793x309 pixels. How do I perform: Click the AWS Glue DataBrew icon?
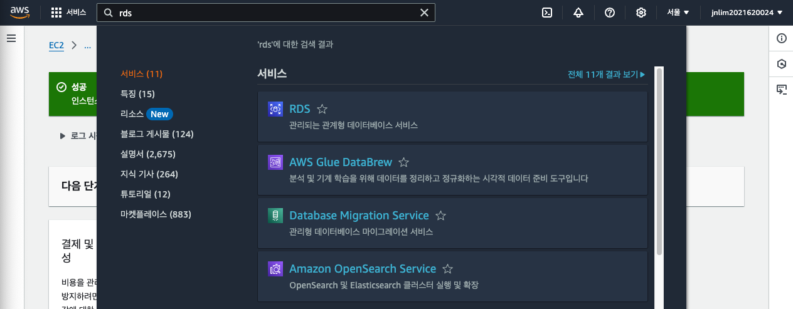click(x=275, y=162)
